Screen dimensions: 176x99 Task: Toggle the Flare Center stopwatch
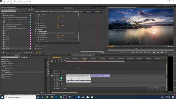tap(38, 35)
